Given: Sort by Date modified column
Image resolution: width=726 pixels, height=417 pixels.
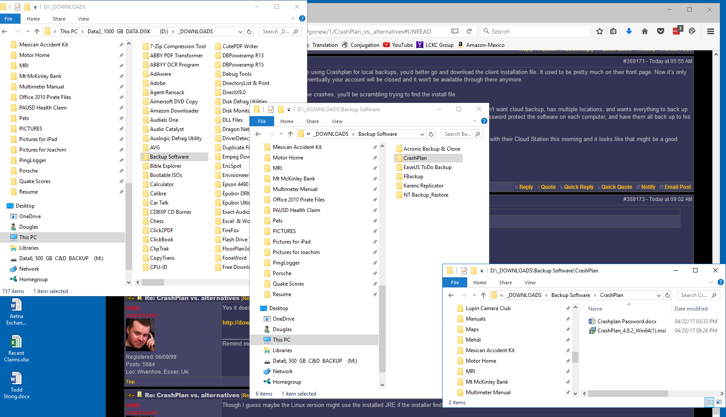Looking at the screenshot, I should tap(691, 309).
